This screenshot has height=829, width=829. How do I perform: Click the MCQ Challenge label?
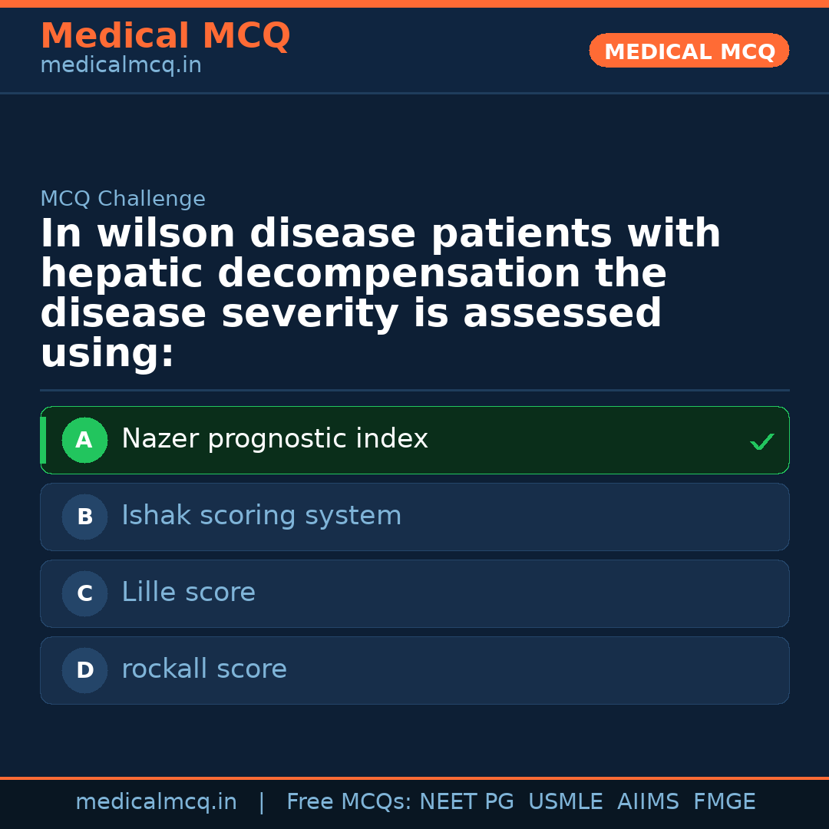tap(123, 200)
